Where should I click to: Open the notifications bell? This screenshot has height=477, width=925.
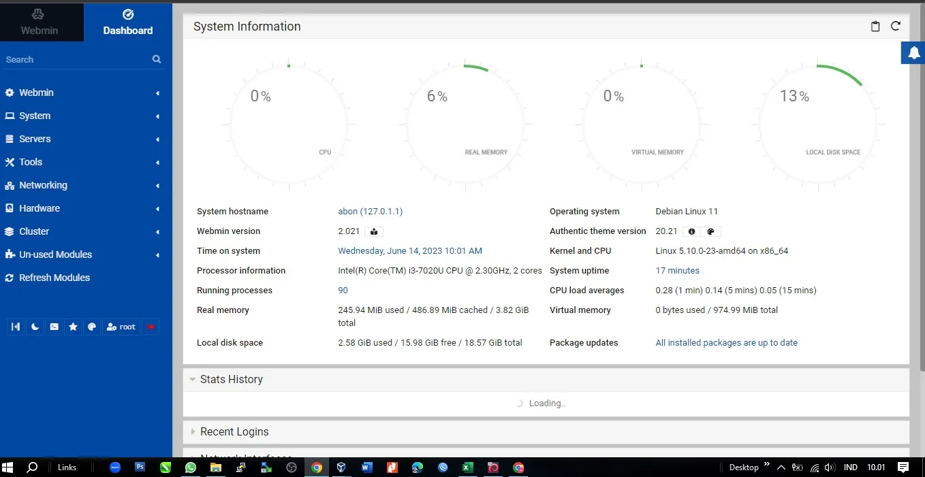pyautogui.click(x=913, y=52)
